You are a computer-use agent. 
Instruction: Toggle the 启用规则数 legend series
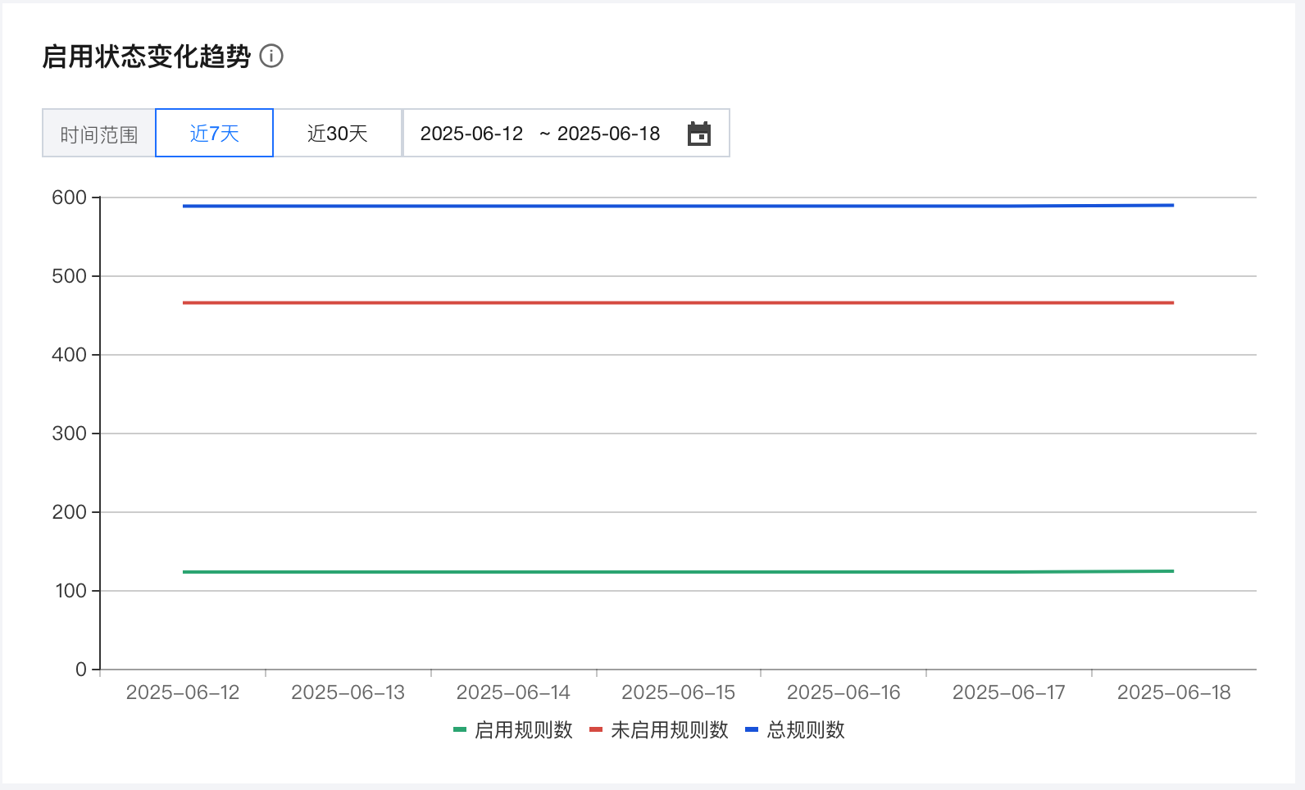click(x=523, y=729)
